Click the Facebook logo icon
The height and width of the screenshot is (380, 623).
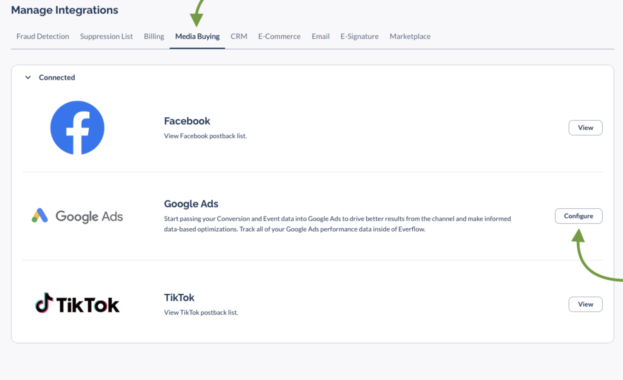pyautogui.click(x=77, y=128)
